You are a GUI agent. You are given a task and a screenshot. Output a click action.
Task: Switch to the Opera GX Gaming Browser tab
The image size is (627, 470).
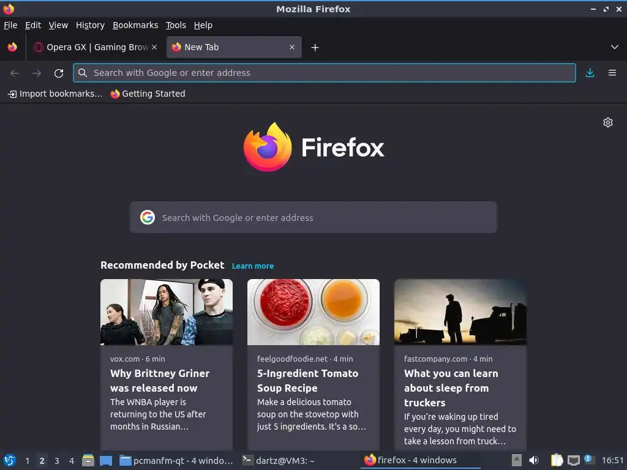pyautogui.click(x=95, y=47)
